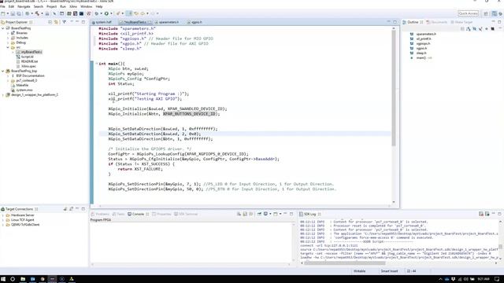504x283 pixels.
Task: Click the Build hammer icon
Action: click(37, 13)
